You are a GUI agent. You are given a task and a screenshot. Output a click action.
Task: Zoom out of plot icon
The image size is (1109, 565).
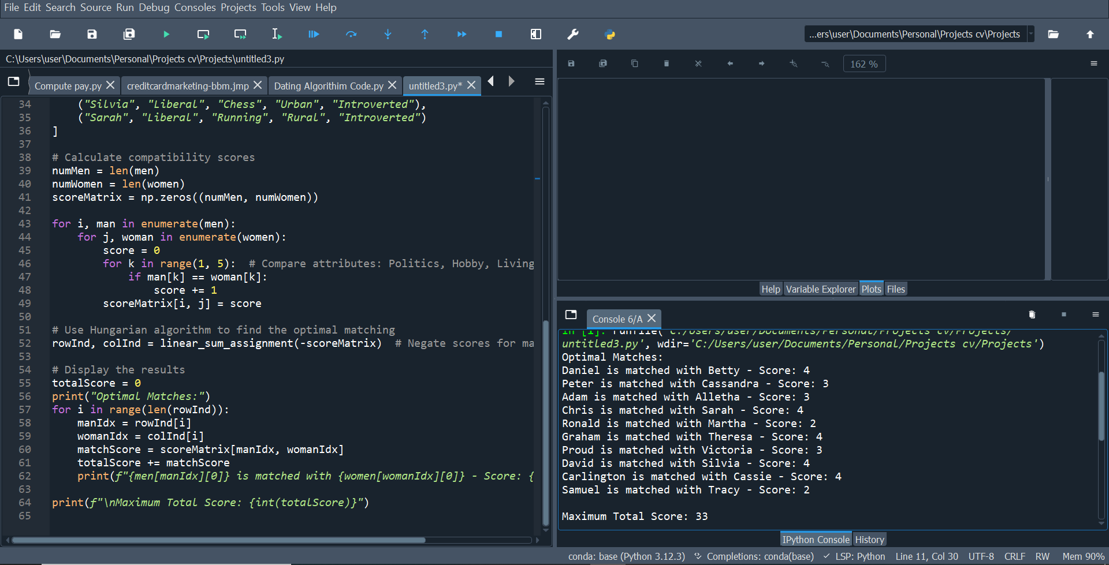825,63
